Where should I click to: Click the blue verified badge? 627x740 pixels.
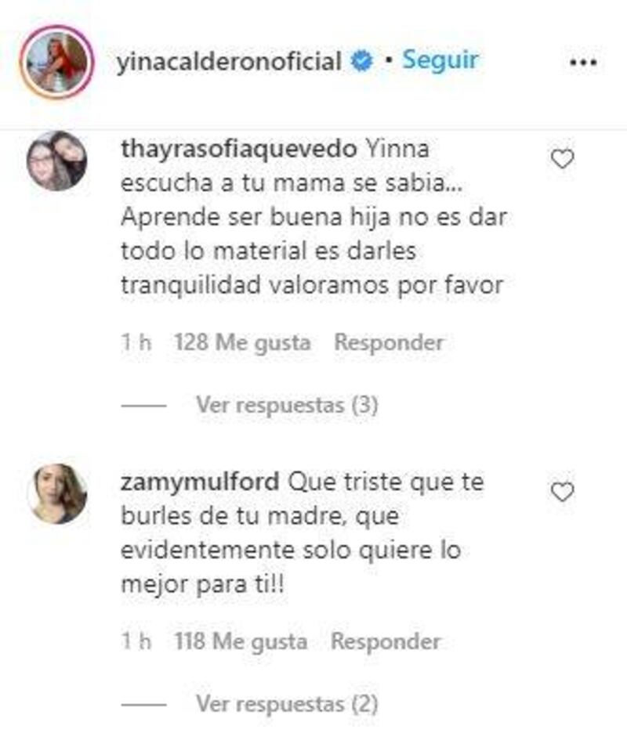pyautogui.click(x=362, y=61)
